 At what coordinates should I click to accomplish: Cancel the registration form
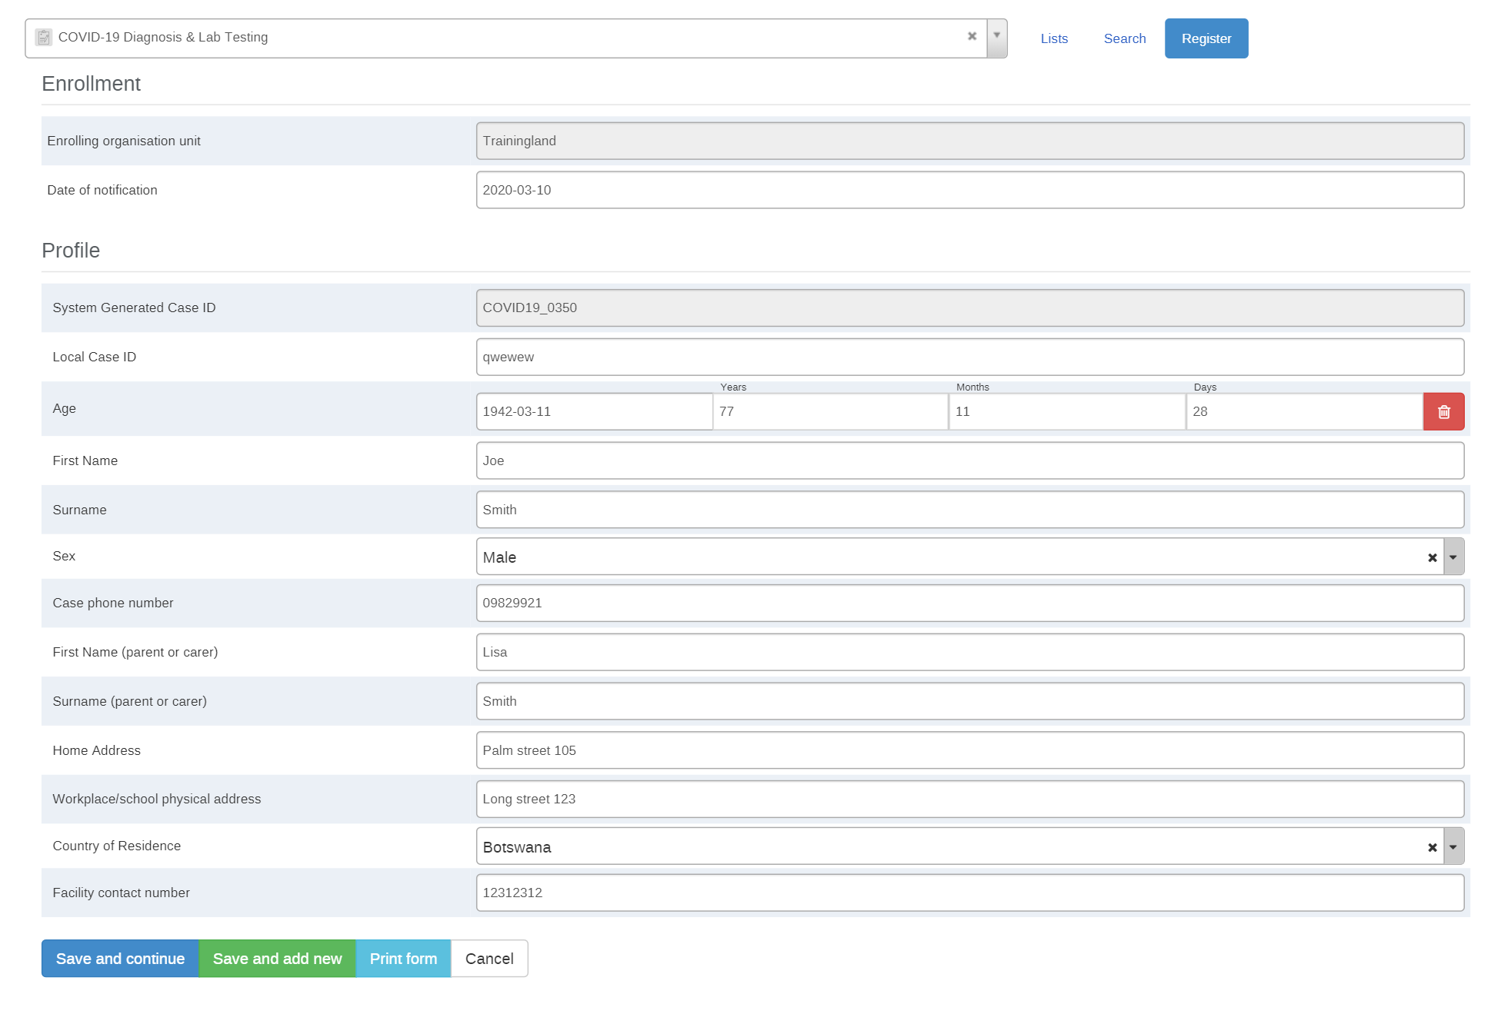pyautogui.click(x=489, y=959)
